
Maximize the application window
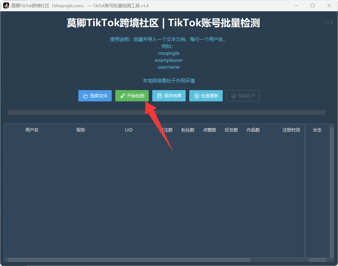(313, 5)
